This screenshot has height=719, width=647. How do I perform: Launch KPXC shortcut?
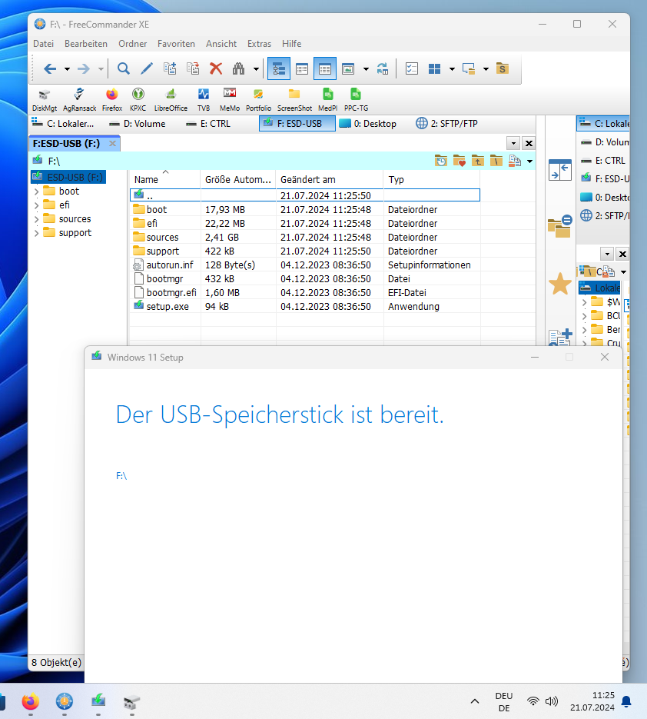point(138,100)
